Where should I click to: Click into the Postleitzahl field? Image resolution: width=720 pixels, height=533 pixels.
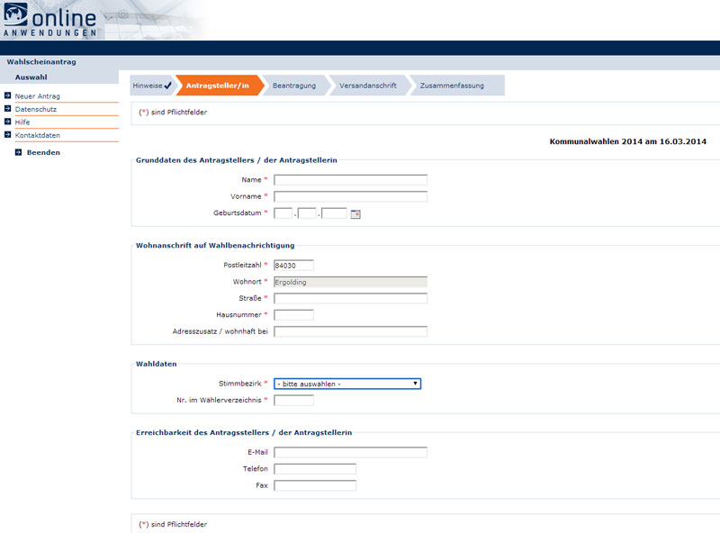click(x=293, y=266)
